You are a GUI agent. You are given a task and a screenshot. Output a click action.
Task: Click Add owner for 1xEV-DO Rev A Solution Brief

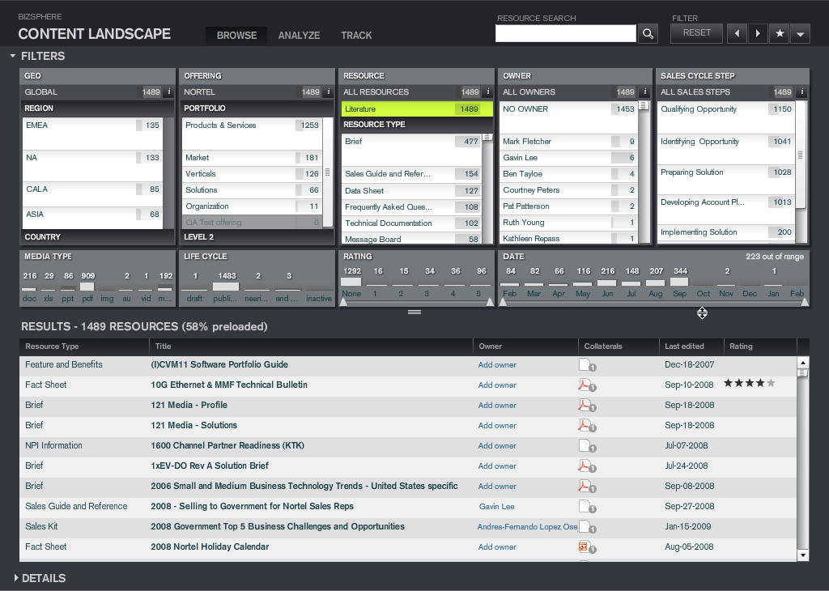pos(497,466)
